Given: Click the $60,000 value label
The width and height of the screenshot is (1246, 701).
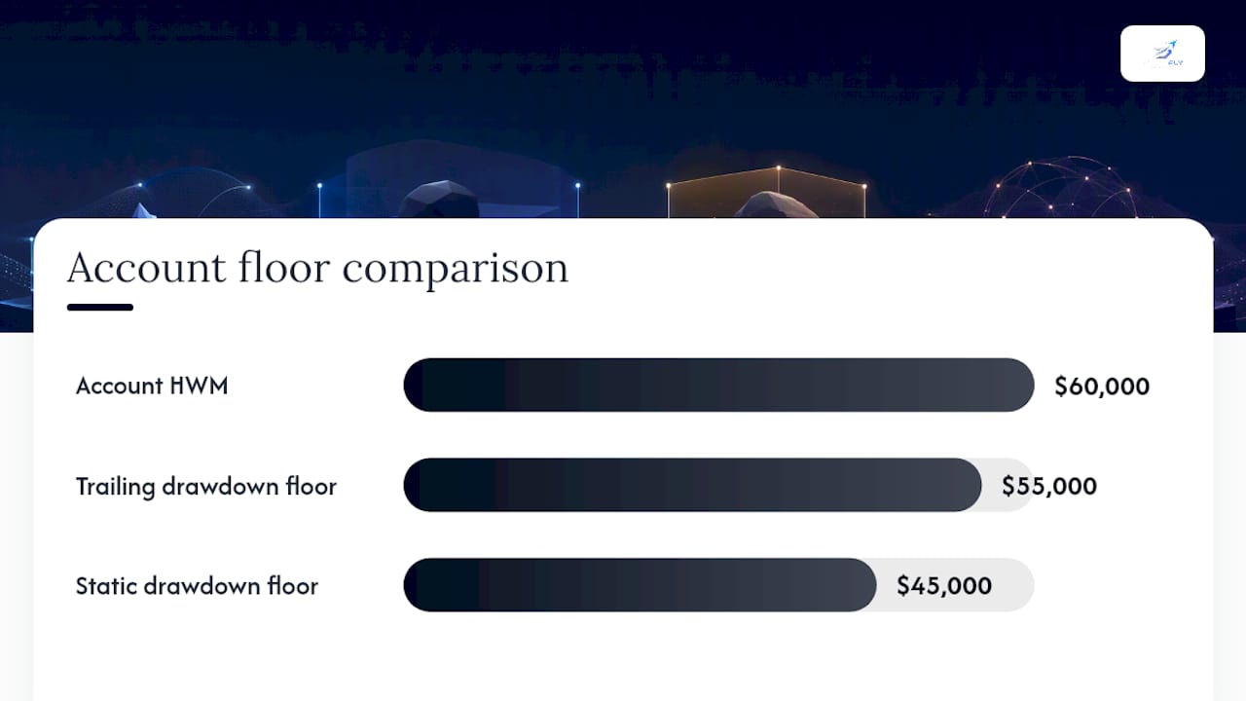Looking at the screenshot, I should pos(1102,387).
